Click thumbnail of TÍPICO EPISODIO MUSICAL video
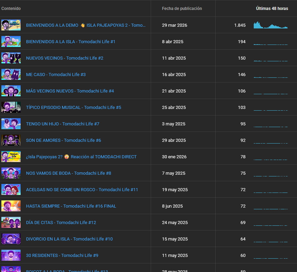This screenshot has width=297, height=272. (x=11, y=107)
